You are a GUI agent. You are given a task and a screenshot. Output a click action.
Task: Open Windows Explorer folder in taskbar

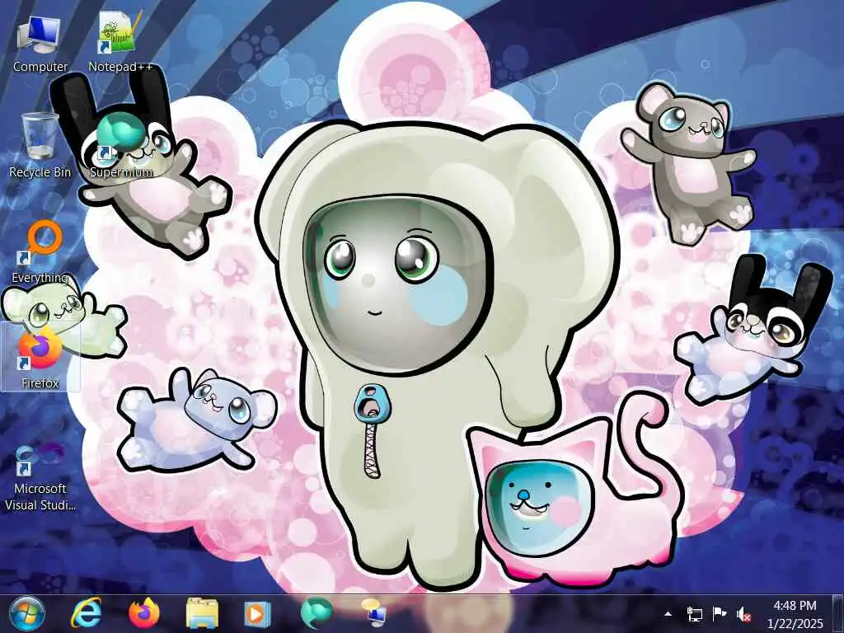click(x=202, y=613)
